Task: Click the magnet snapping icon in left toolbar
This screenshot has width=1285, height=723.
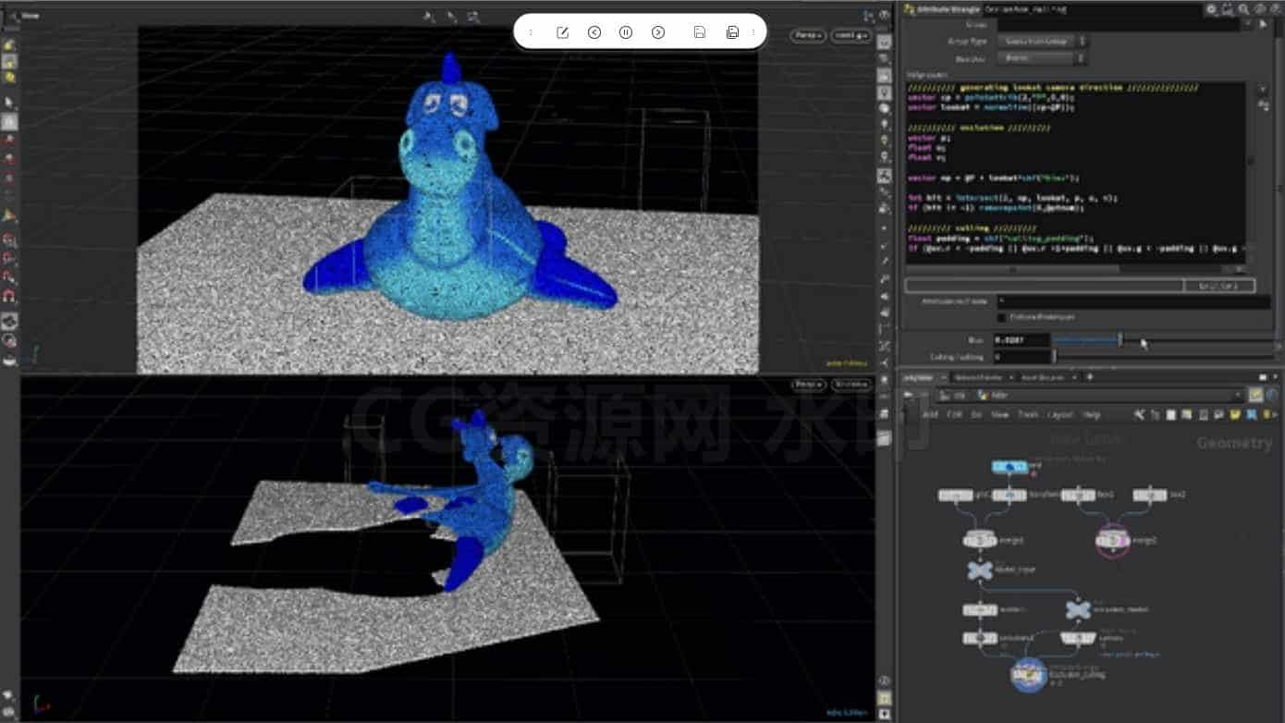Action: click(9, 297)
